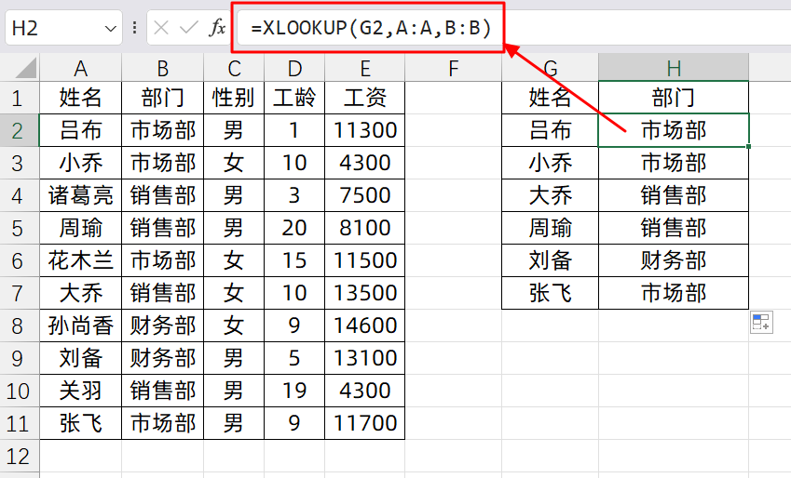Select row 2 header
791x478 pixels.
click(20, 130)
